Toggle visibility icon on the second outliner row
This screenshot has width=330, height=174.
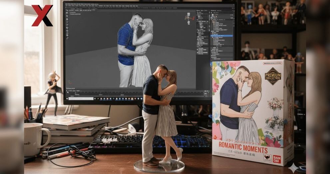(x=232, y=18)
